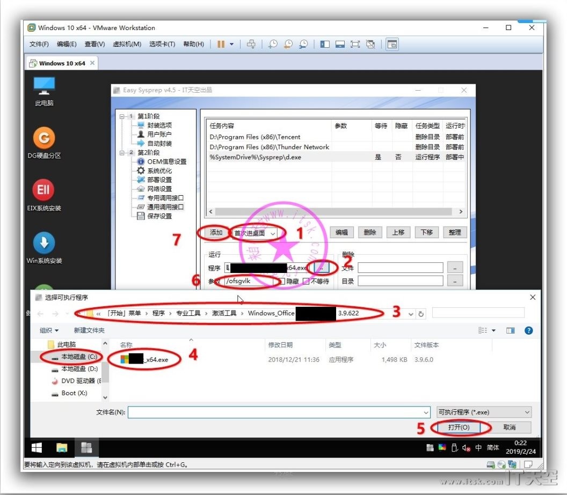Screen dimensions: 567x495
Task: Toggle the show library sidebar icon
Action: [x=325, y=44]
